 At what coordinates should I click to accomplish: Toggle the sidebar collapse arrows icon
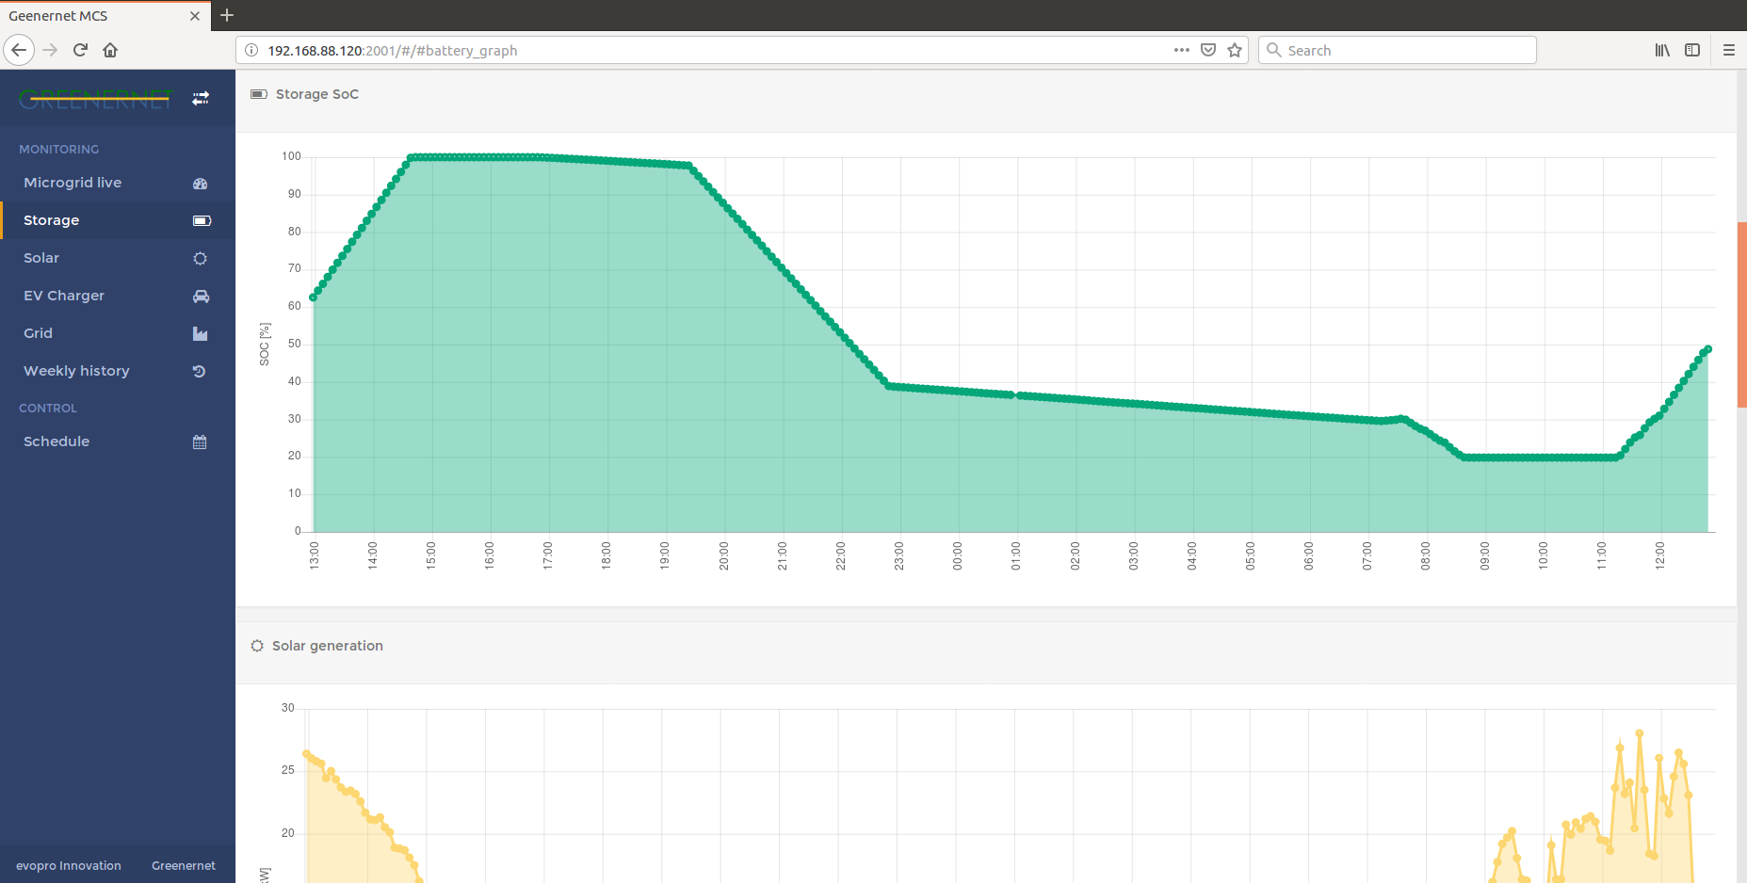(201, 98)
